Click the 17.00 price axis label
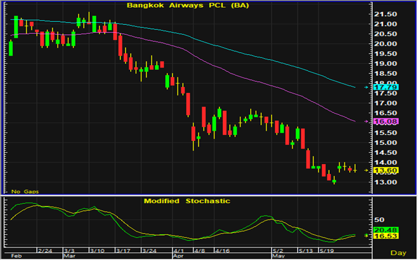 [x=385, y=103]
